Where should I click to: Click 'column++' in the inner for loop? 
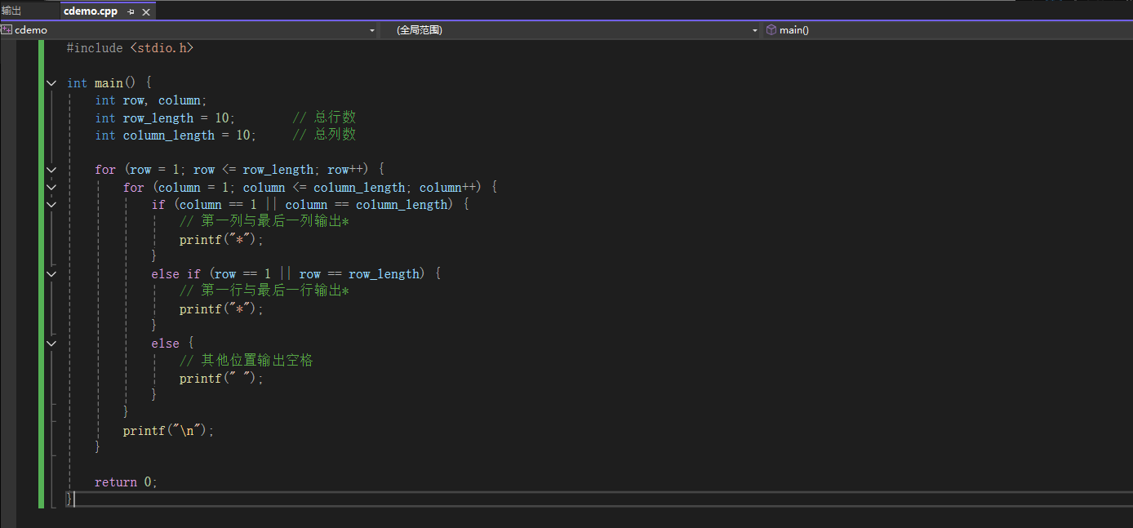[449, 187]
